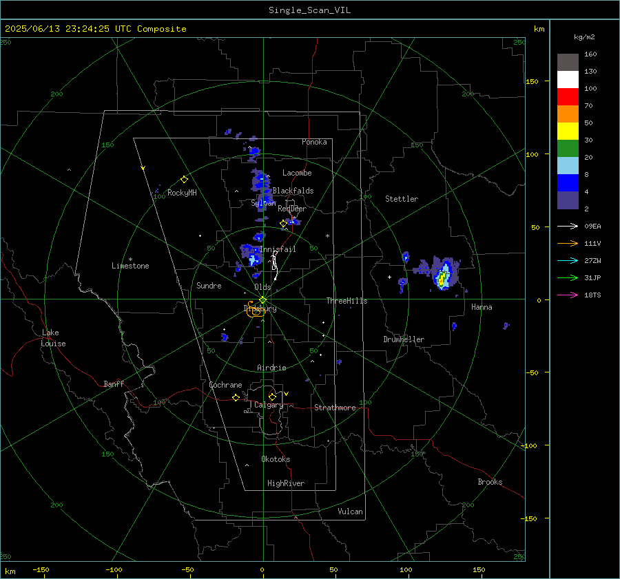Screen dimensions: 620x579
Task: Click the white 09EA arrow legend icon
Action: pos(568,226)
